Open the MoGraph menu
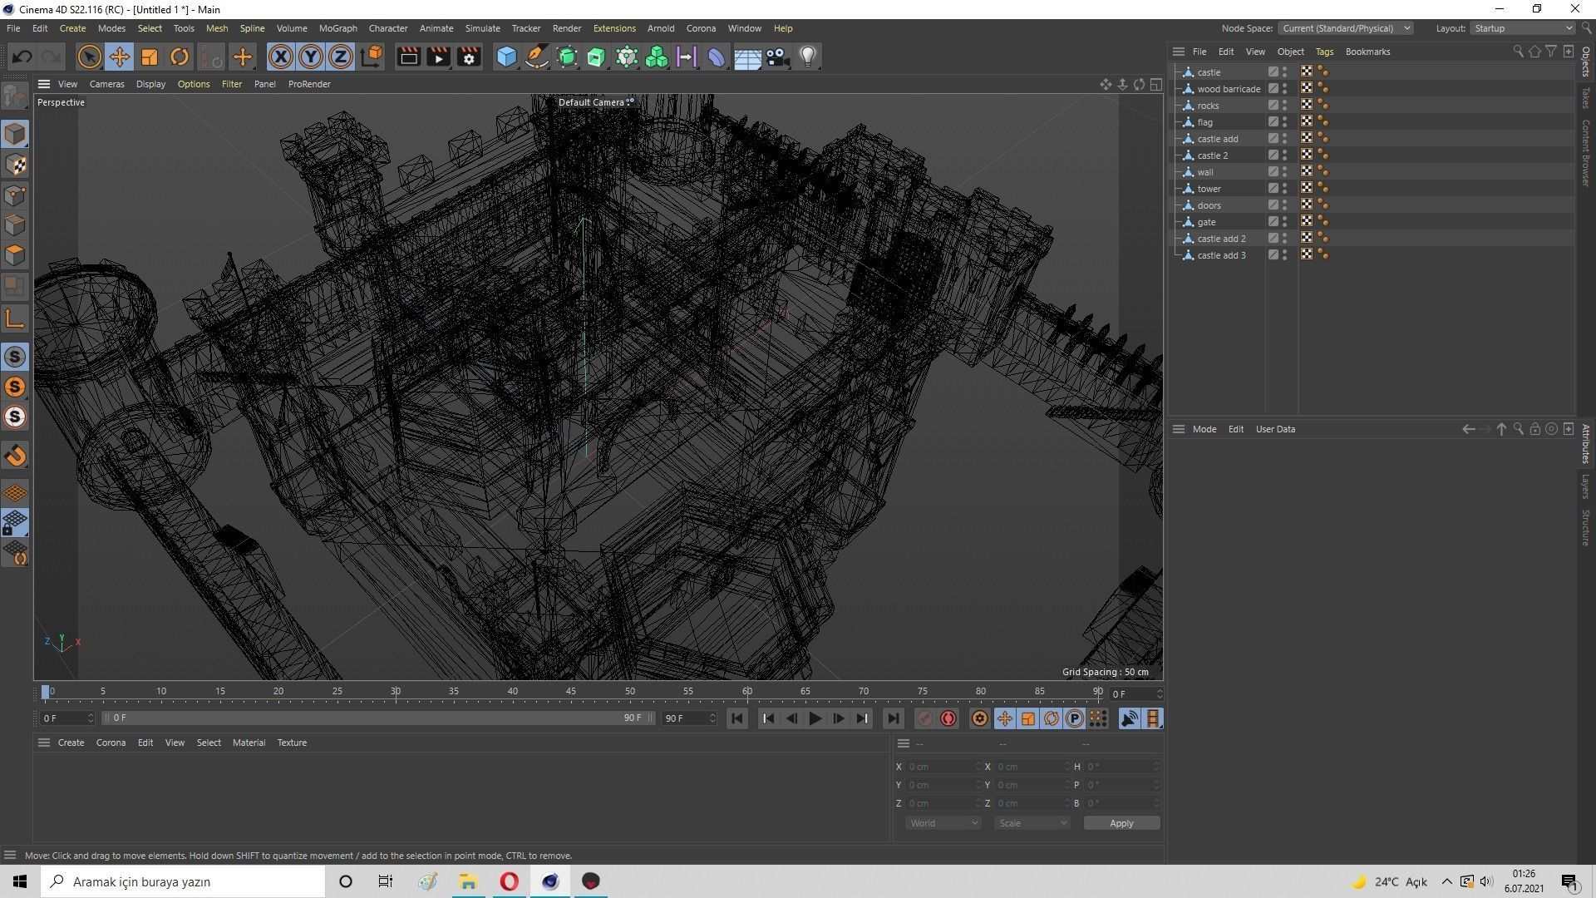The width and height of the screenshot is (1596, 898). (x=337, y=28)
